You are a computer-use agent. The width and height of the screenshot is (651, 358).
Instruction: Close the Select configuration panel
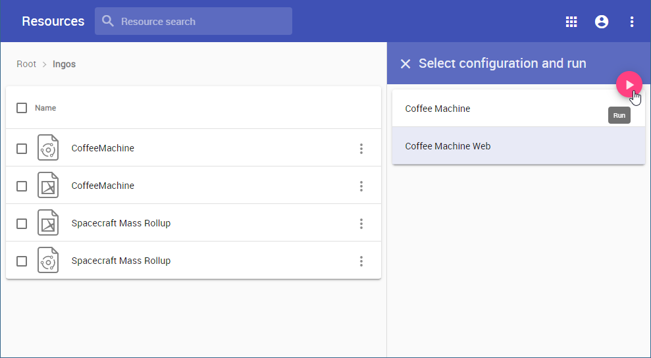pyautogui.click(x=405, y=64)
